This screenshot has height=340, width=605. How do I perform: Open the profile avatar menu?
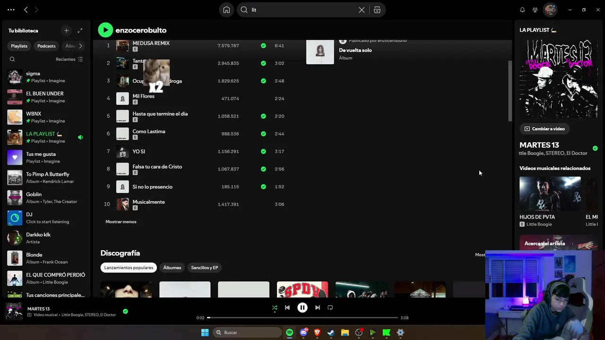[x=550, y=9]
